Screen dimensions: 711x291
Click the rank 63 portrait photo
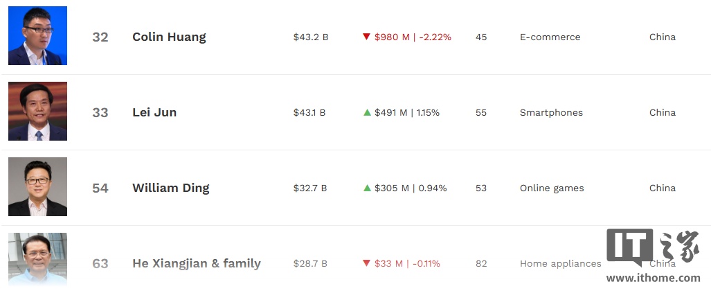tap(37, 259)
